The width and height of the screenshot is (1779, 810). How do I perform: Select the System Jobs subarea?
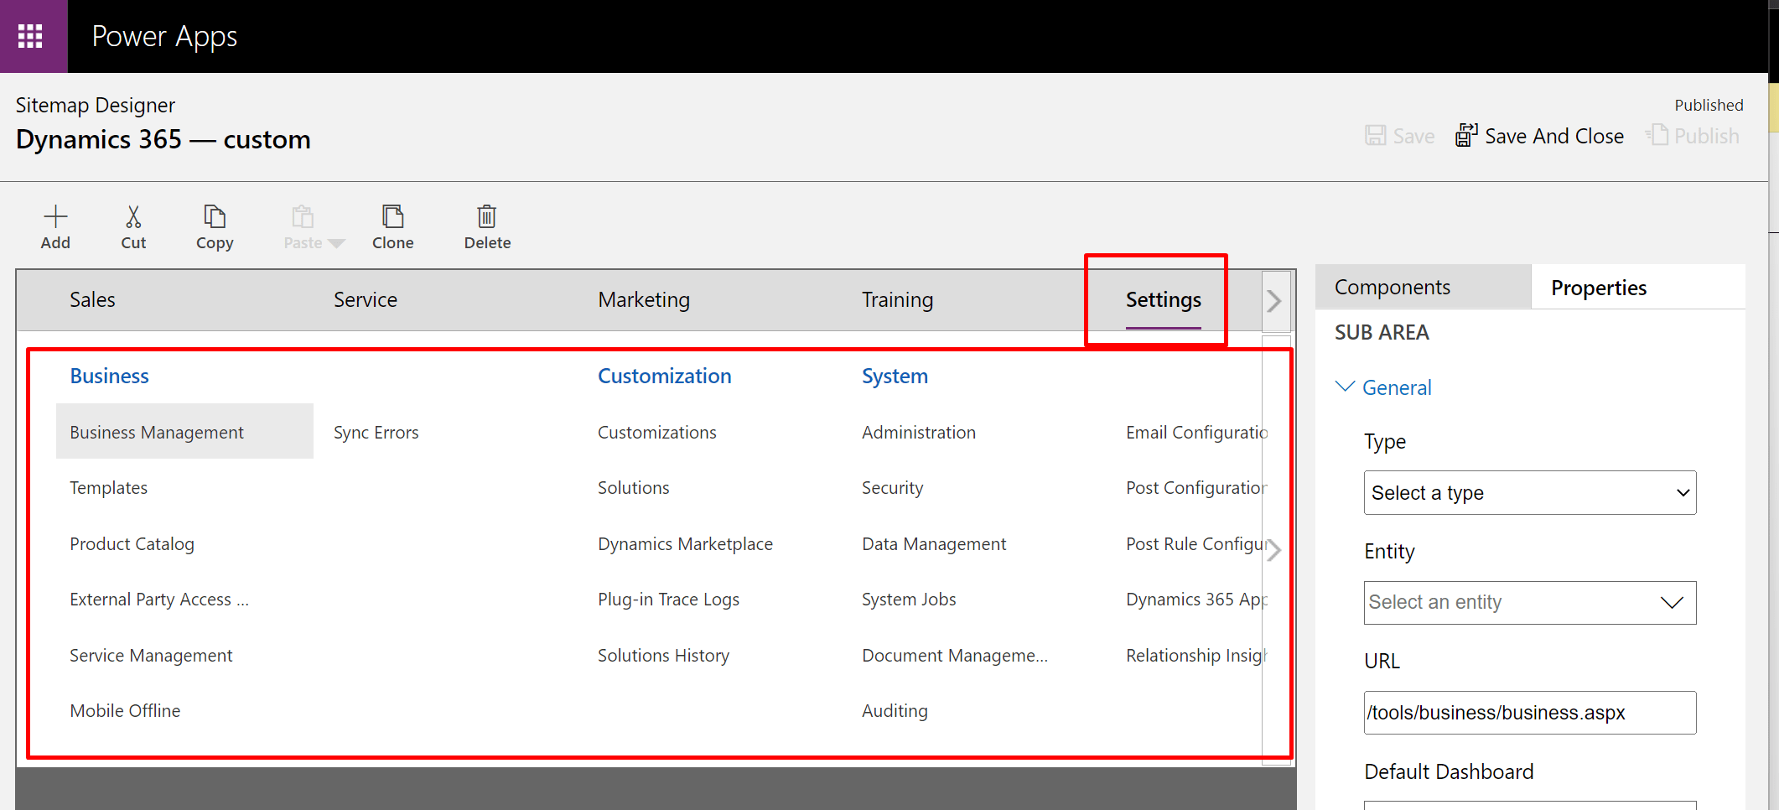pyautogui.click(x=909, y=600)
